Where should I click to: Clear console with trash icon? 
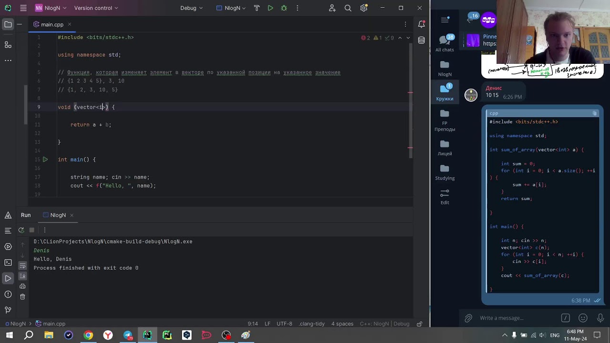tap(22, 297)
